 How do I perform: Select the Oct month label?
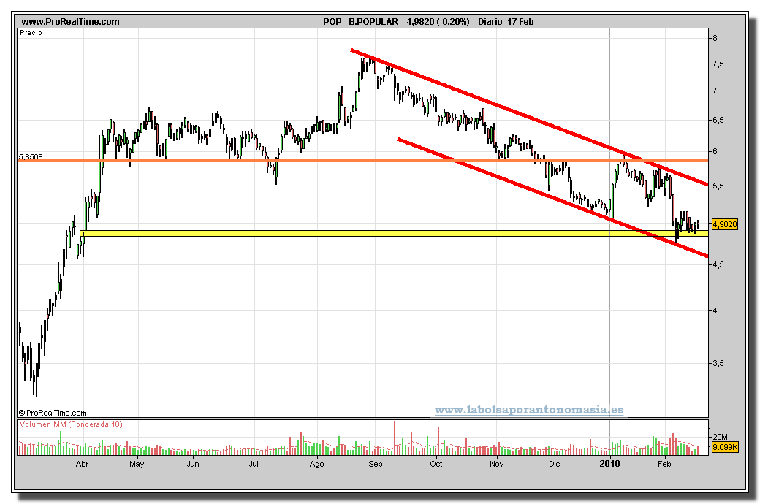click(x=436, y=465)
